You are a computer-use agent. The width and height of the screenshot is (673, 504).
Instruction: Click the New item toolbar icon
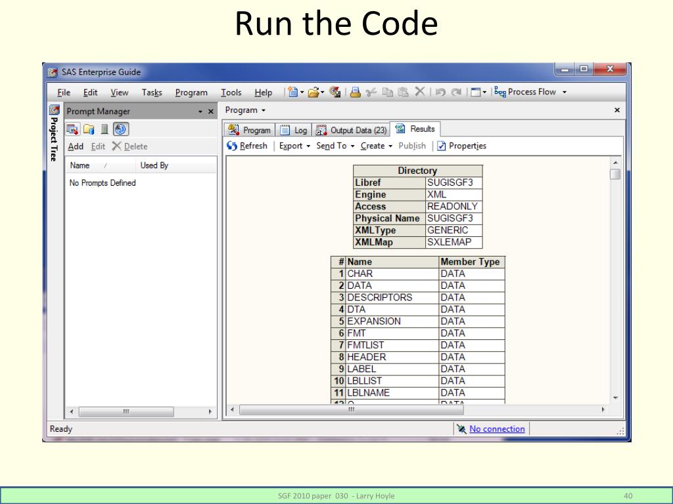point(292,93)
